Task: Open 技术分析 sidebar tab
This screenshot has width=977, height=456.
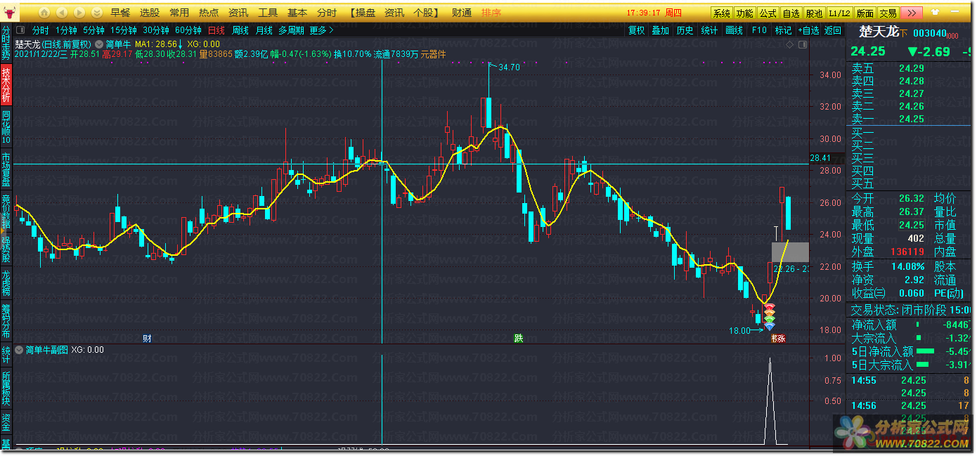Action: [x=6, y=86]
